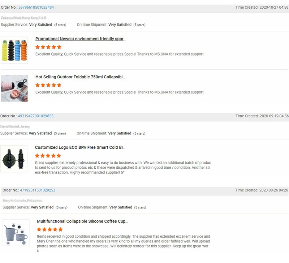Click star rating under Promotional Newest product
Screen dimensions: 289x263
tap(48, 47)
